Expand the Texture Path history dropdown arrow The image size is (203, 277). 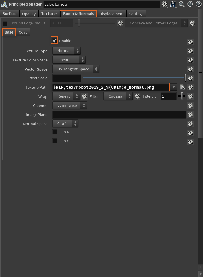[174, 87]
